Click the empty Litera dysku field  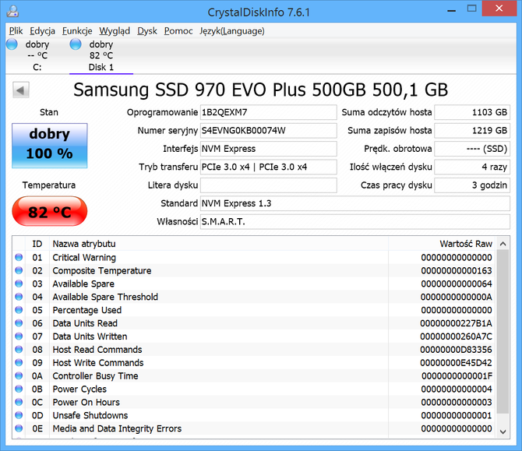pyautogui.click(x=268, y=185)
